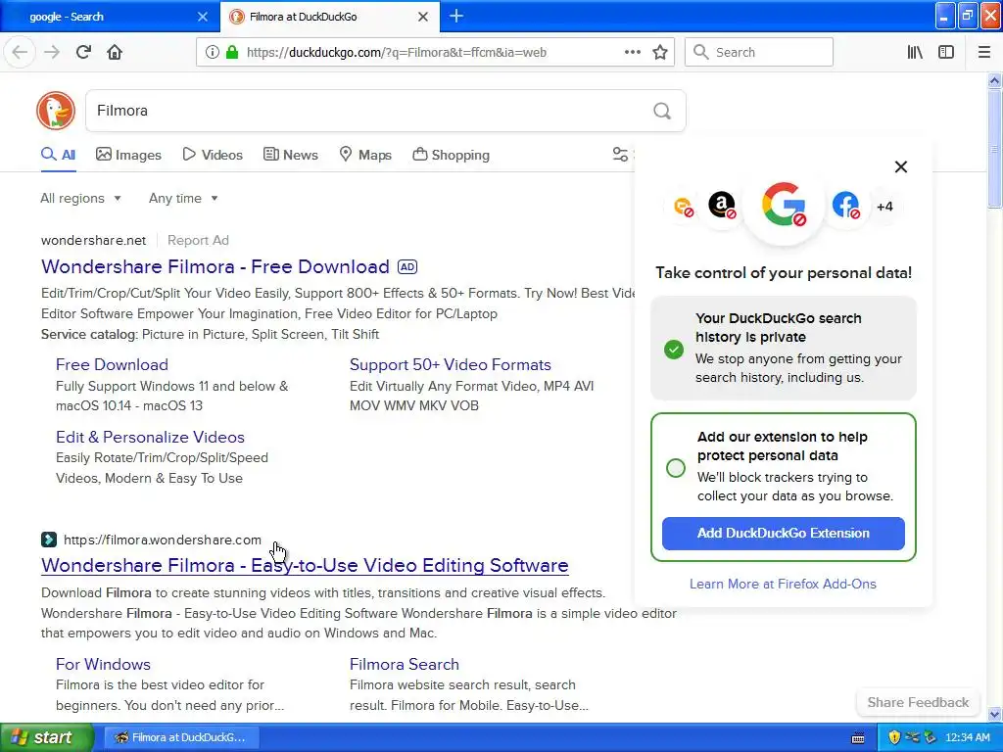Submit search with the magnifier icon
The width and height of the screenshot is (1003, 752).
(662, 112)
